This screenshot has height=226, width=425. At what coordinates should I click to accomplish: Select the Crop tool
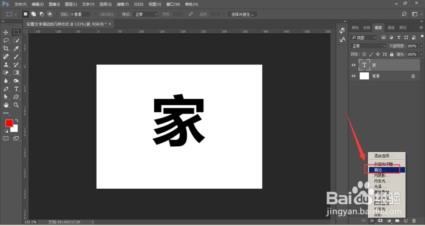pos(6,48)
